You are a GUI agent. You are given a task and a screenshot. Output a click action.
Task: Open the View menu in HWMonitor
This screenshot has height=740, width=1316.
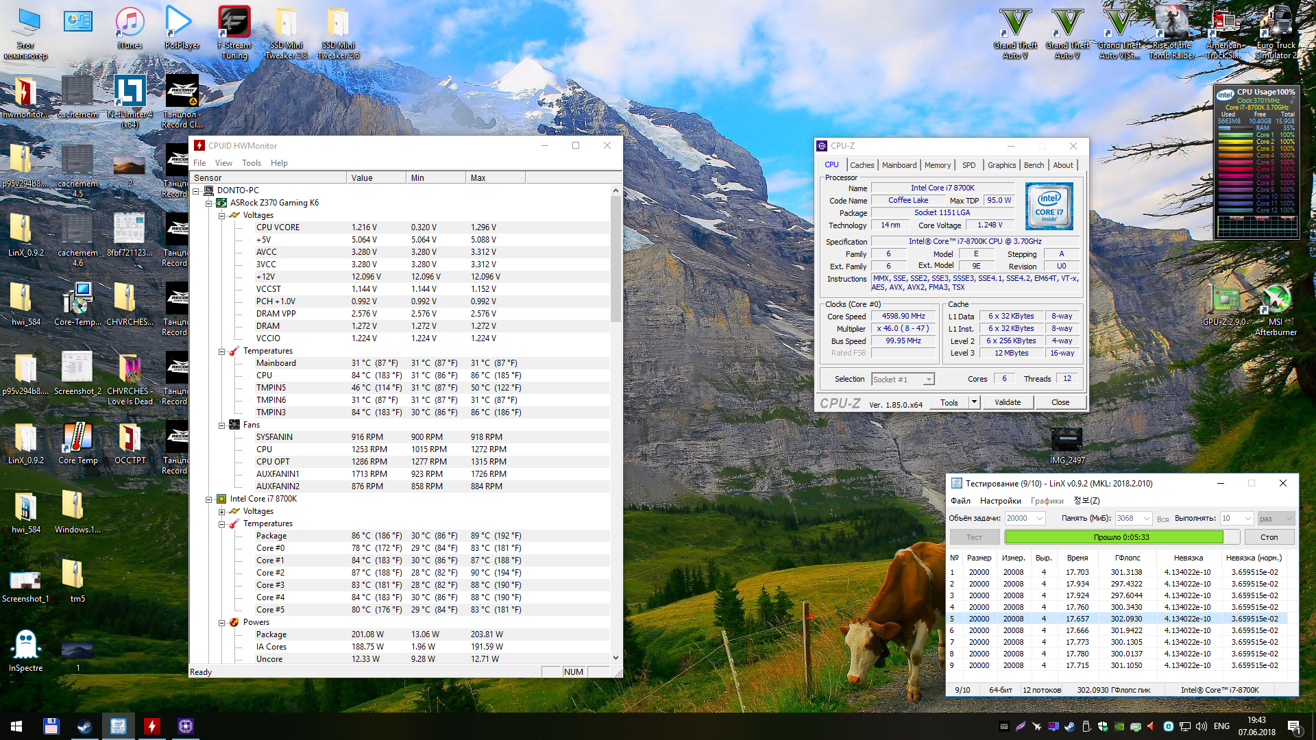[223, 163]
